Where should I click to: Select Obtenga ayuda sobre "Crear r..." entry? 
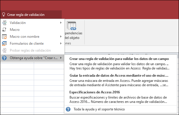tap(32, 58)
